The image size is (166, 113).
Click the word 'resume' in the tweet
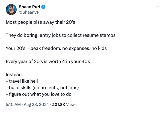(91, 35)
